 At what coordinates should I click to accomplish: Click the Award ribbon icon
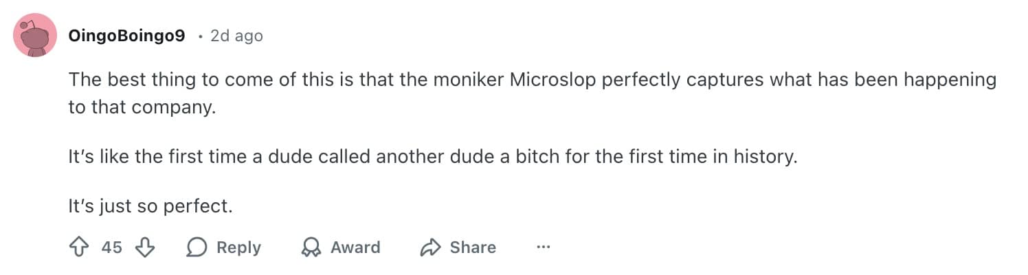coord(311,247)
